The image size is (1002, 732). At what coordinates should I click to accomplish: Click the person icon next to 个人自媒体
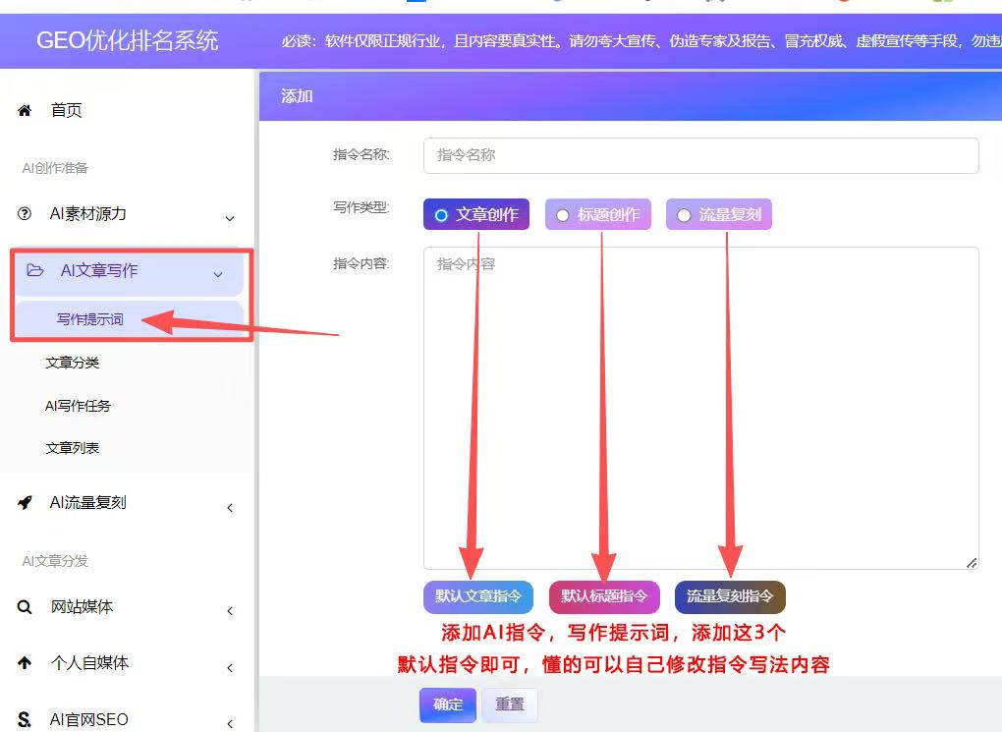pos(24,663)
